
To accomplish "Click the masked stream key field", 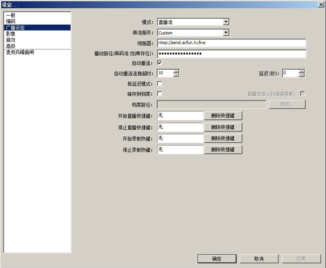I will (231, 53).
